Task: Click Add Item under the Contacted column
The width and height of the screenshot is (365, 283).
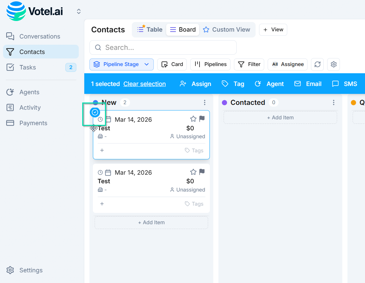Action: click(280, 118)
